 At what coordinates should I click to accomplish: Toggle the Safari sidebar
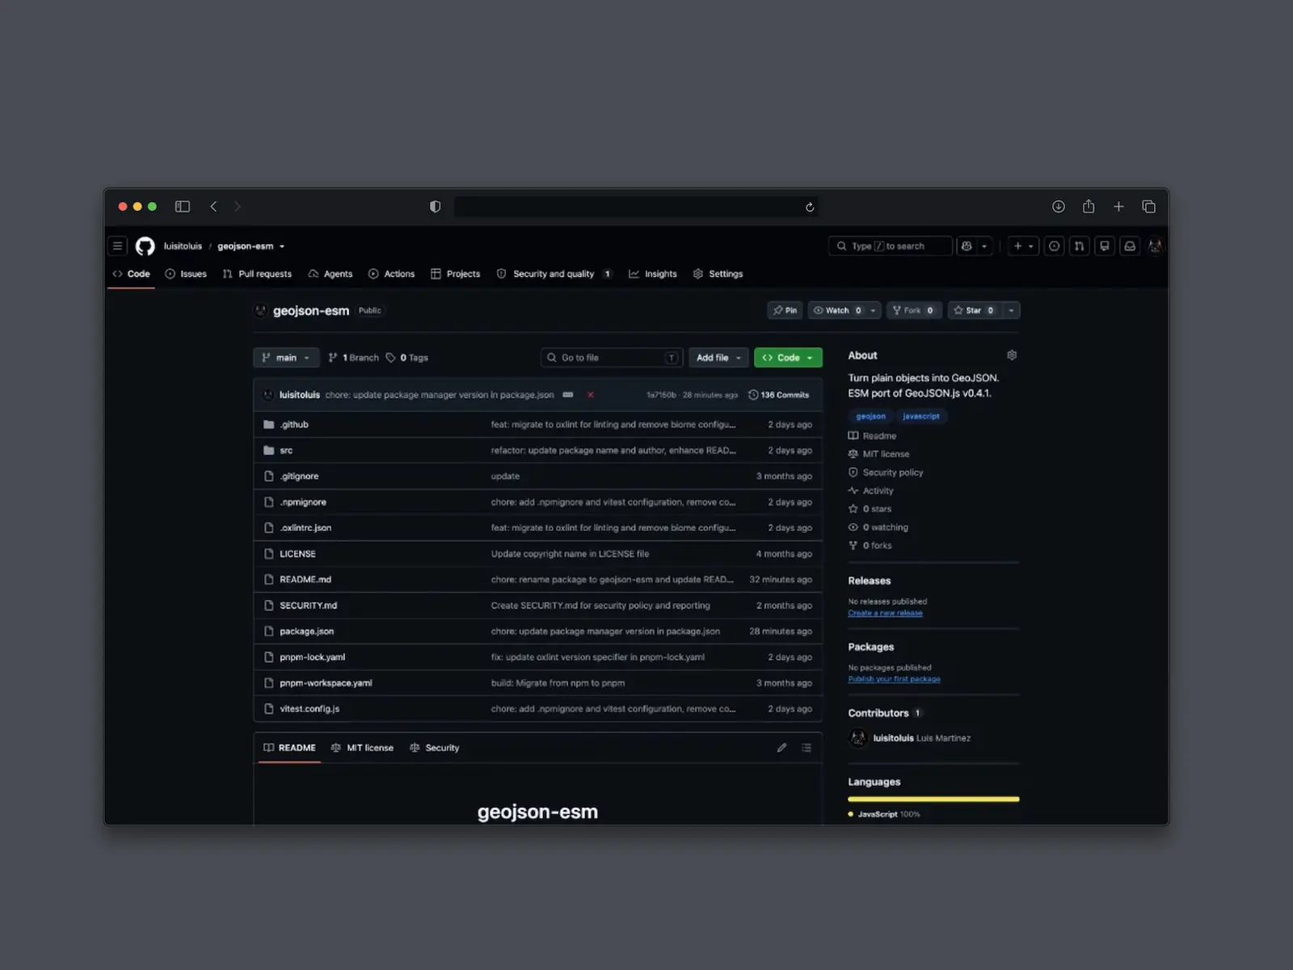[x=183, y=207]
